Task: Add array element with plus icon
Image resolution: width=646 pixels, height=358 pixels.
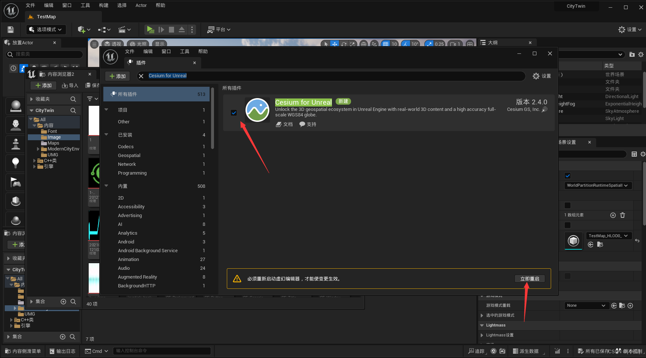Action: [x=613, y=215]
